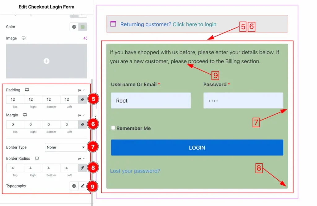This screenshot has height=206, width=317.
Task: Open the Border Radius px unit selector
Action: (x=81, y=159)
